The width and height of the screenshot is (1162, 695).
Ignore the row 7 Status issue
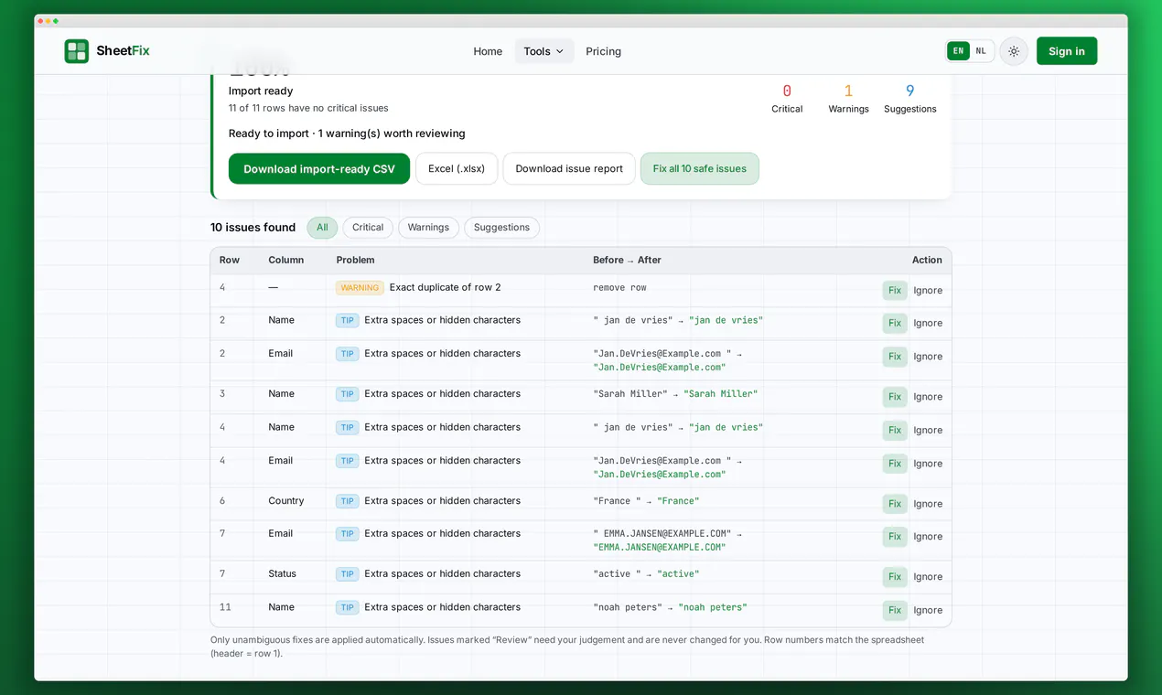point(928,577)
